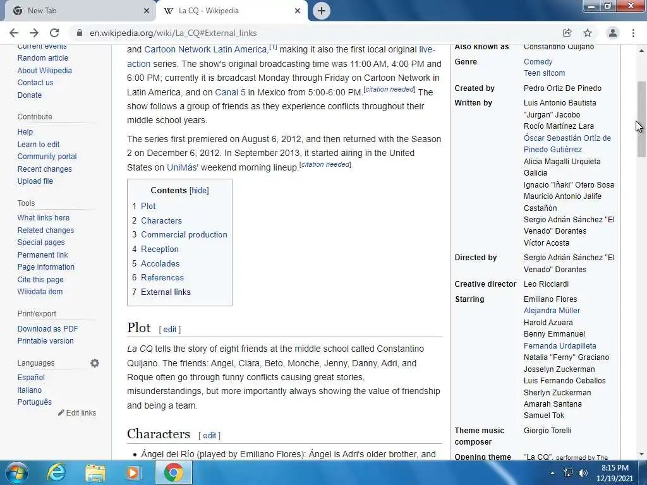647x485 pixels.
Task: Open About Wikipedia sidebar link
Action: click(45, 71)
